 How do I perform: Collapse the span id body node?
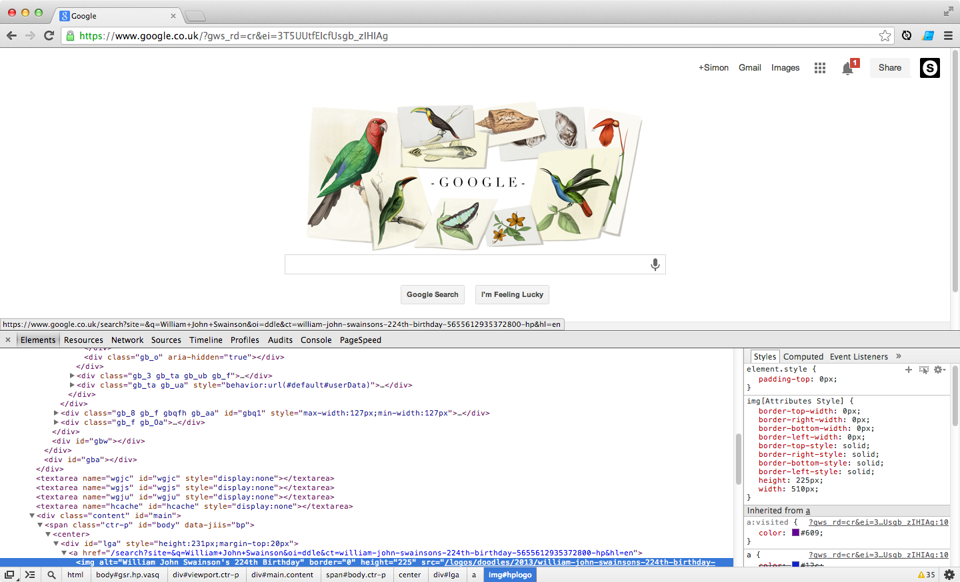(x=40, y=525)
